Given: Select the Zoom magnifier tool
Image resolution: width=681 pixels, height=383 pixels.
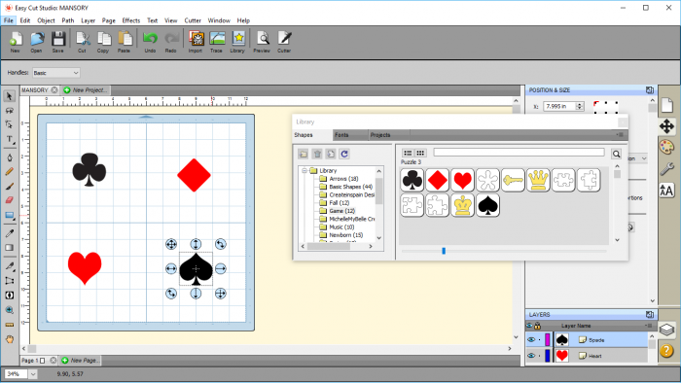Looking at the screenshot, I should (x=9, y=310).
